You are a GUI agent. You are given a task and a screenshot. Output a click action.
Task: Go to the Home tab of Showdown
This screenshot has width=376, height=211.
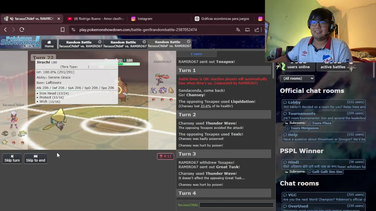(x=49, y=44)
